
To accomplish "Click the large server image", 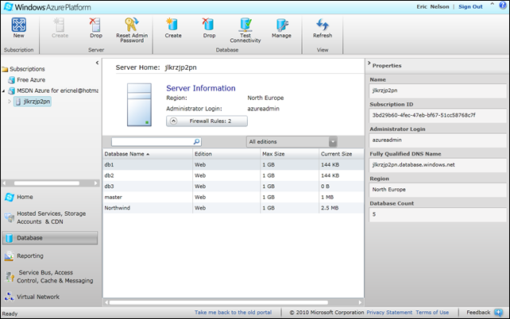I will [x=139, y=104].
